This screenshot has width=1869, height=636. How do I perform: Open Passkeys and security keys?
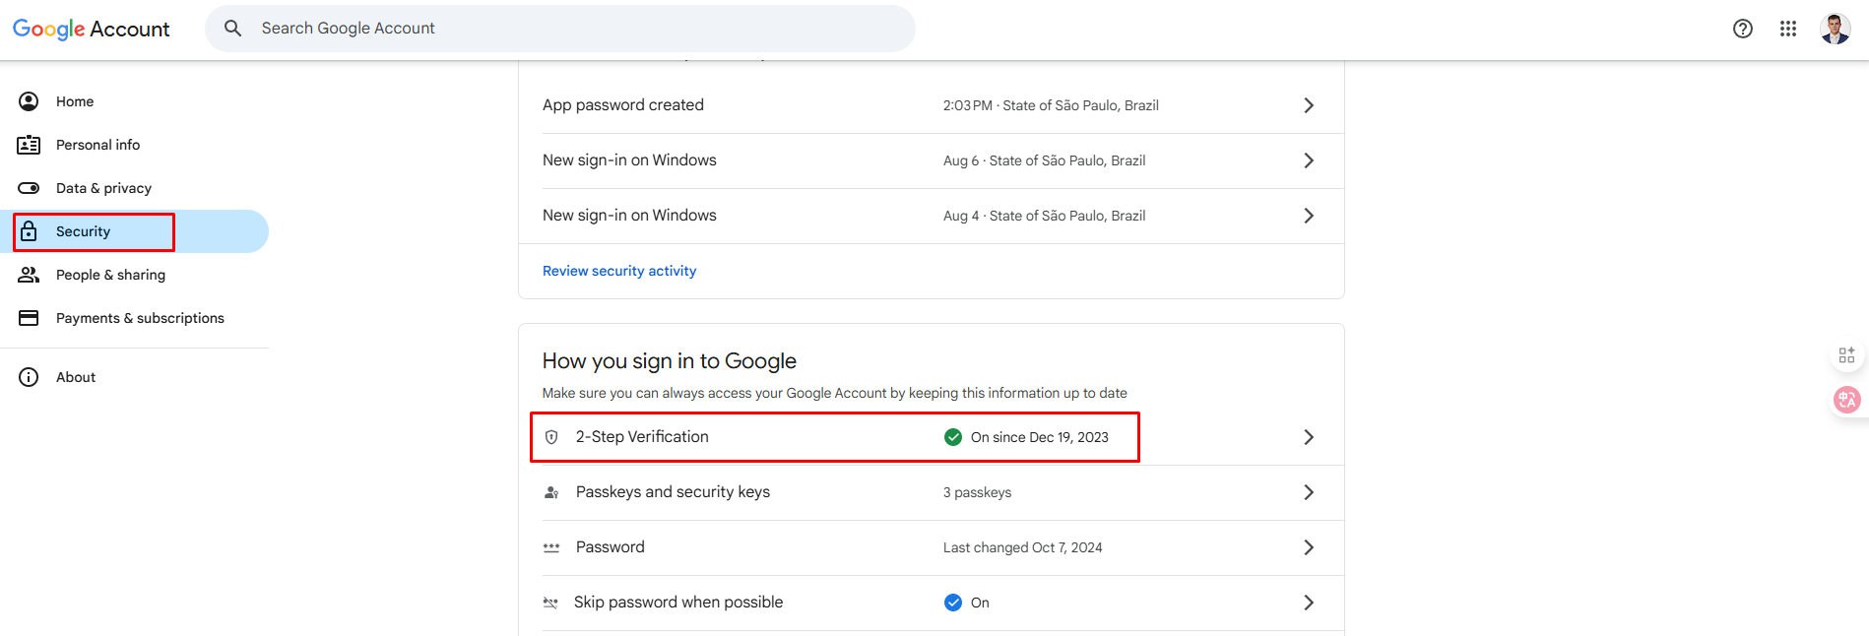coord(931,492)
